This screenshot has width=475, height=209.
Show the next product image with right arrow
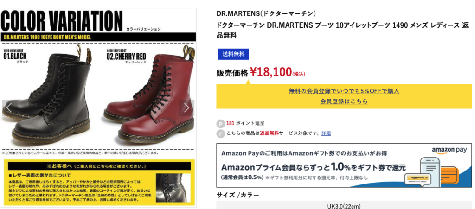click(x=186, y=108)
